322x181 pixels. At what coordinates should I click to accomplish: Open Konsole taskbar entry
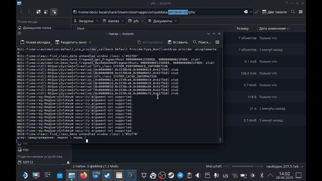131,175
